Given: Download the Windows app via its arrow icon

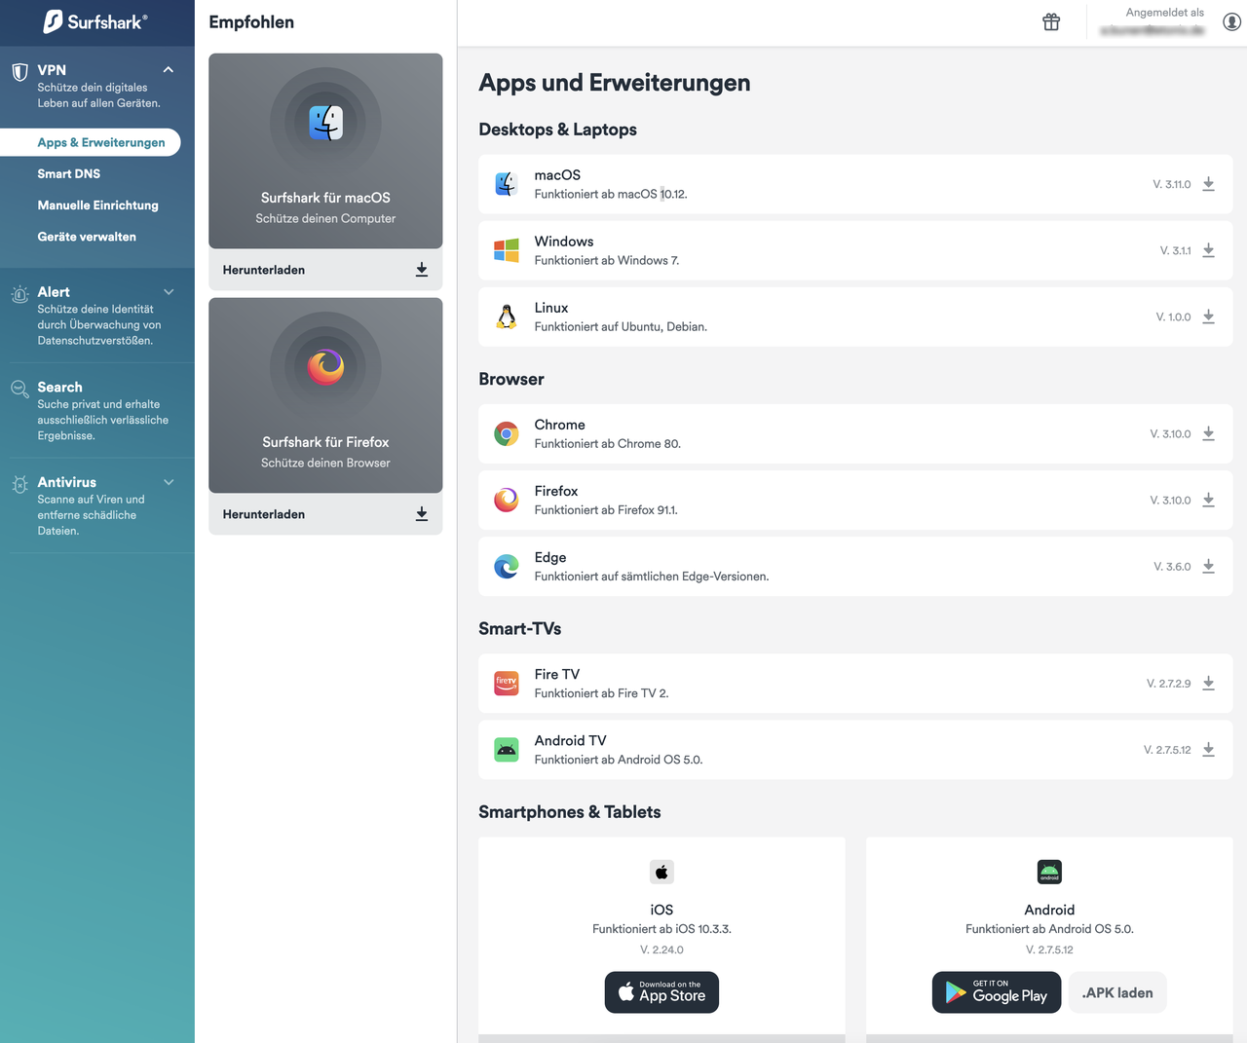Looking at the screenshot, I should pos(1208,250).
